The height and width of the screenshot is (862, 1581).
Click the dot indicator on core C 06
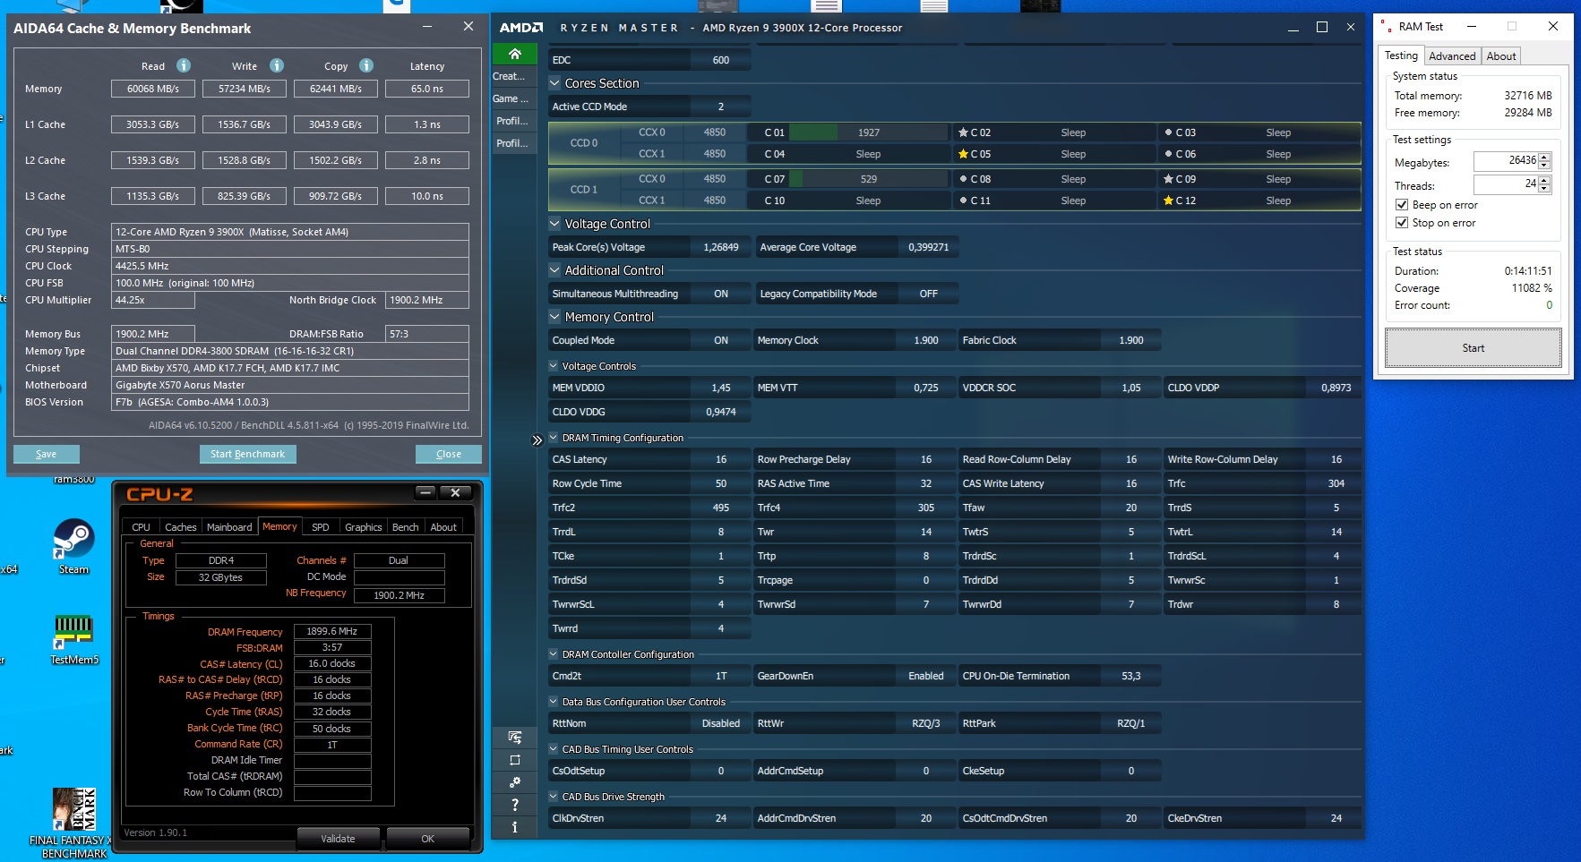tap(1168, 154)
